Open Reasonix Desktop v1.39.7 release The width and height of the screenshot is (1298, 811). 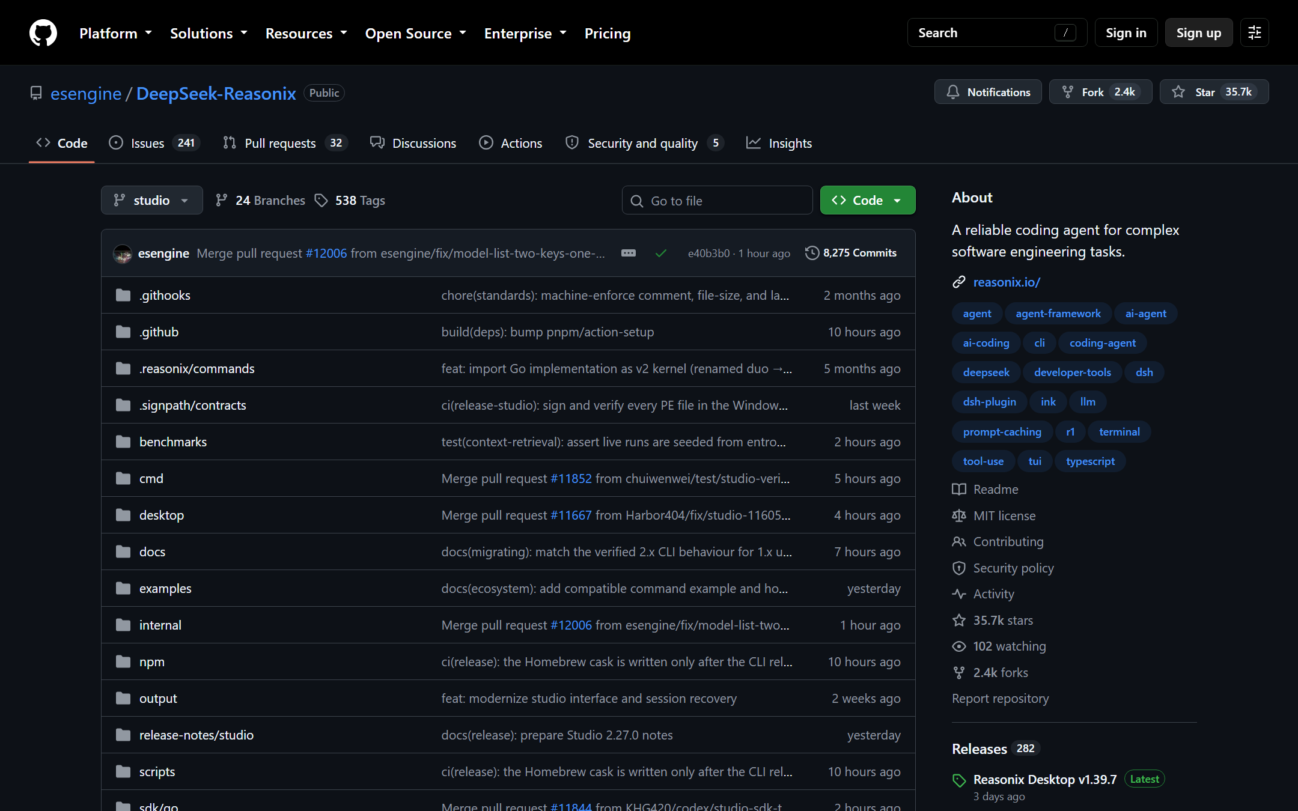click(x=1045, y=779)
